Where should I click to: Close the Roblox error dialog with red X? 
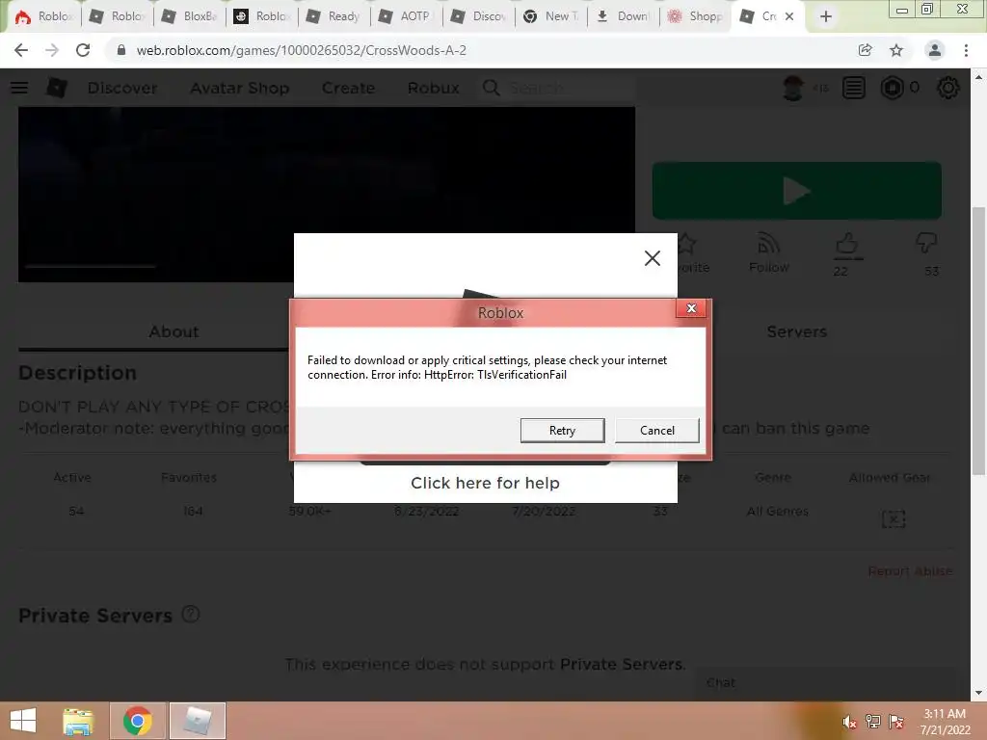(x=691, y=308)
